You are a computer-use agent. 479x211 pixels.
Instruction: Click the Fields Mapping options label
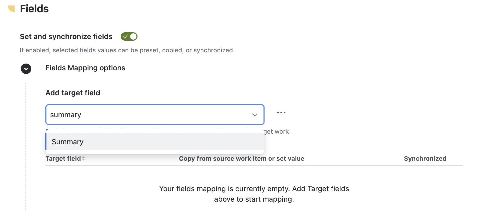pyautogui.click(x=85, y=68)
